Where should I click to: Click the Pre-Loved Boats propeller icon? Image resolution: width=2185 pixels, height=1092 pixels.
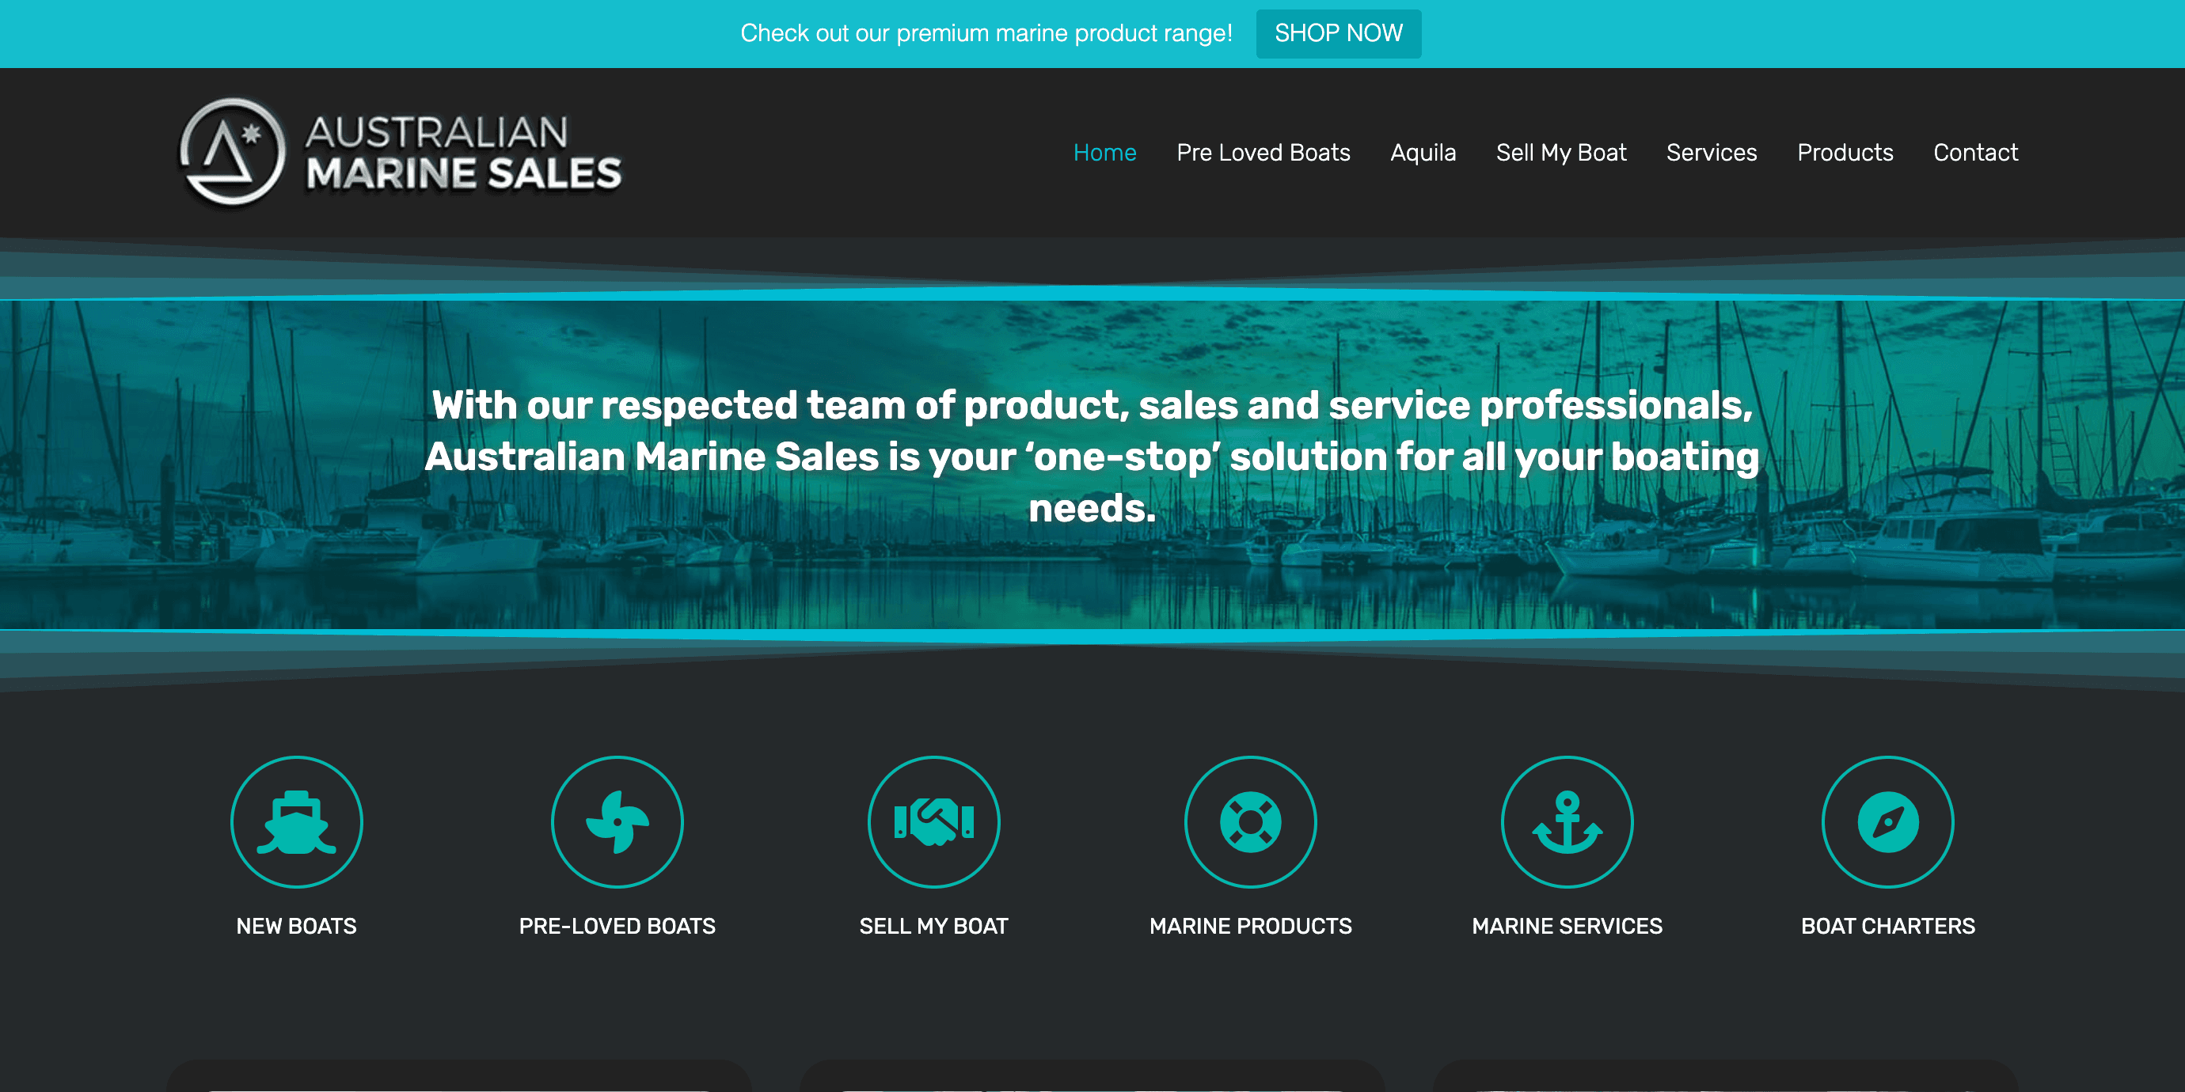(x=617, y=821)
